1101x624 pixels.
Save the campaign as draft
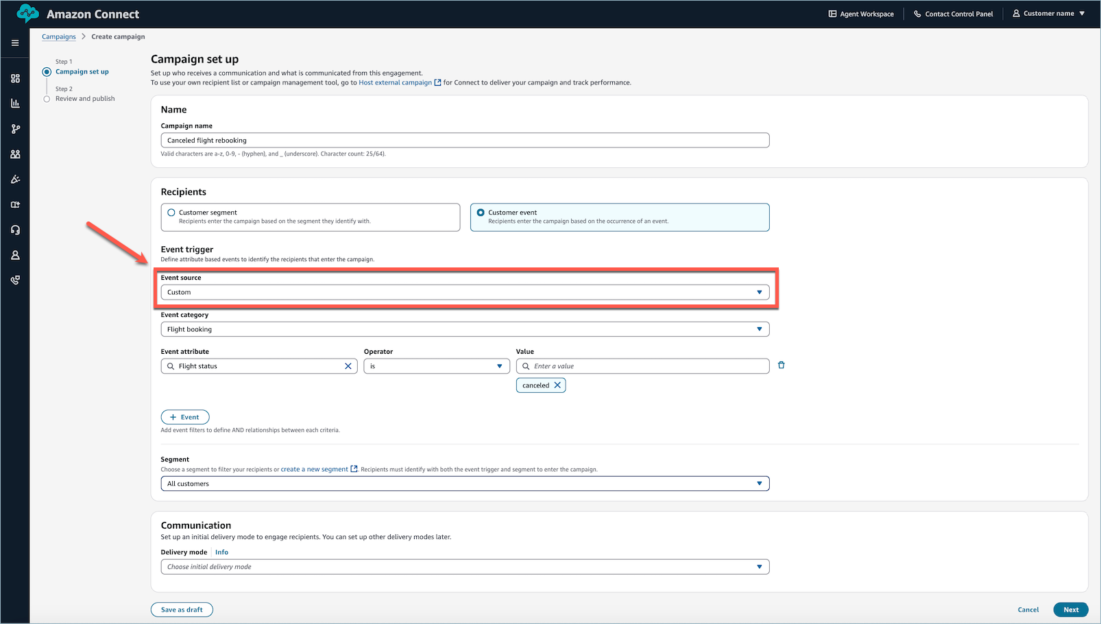[181, 609]
